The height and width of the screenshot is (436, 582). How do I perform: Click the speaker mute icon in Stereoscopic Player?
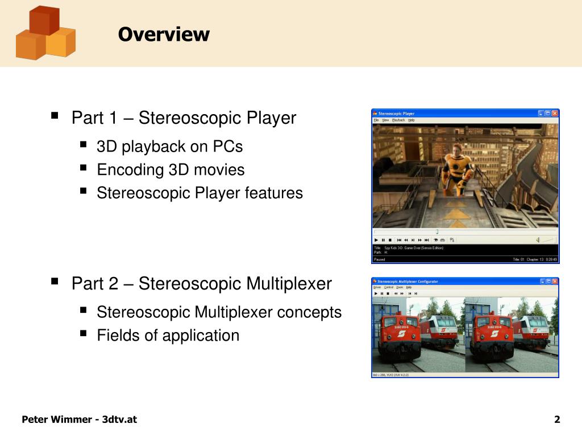(538, 240)
